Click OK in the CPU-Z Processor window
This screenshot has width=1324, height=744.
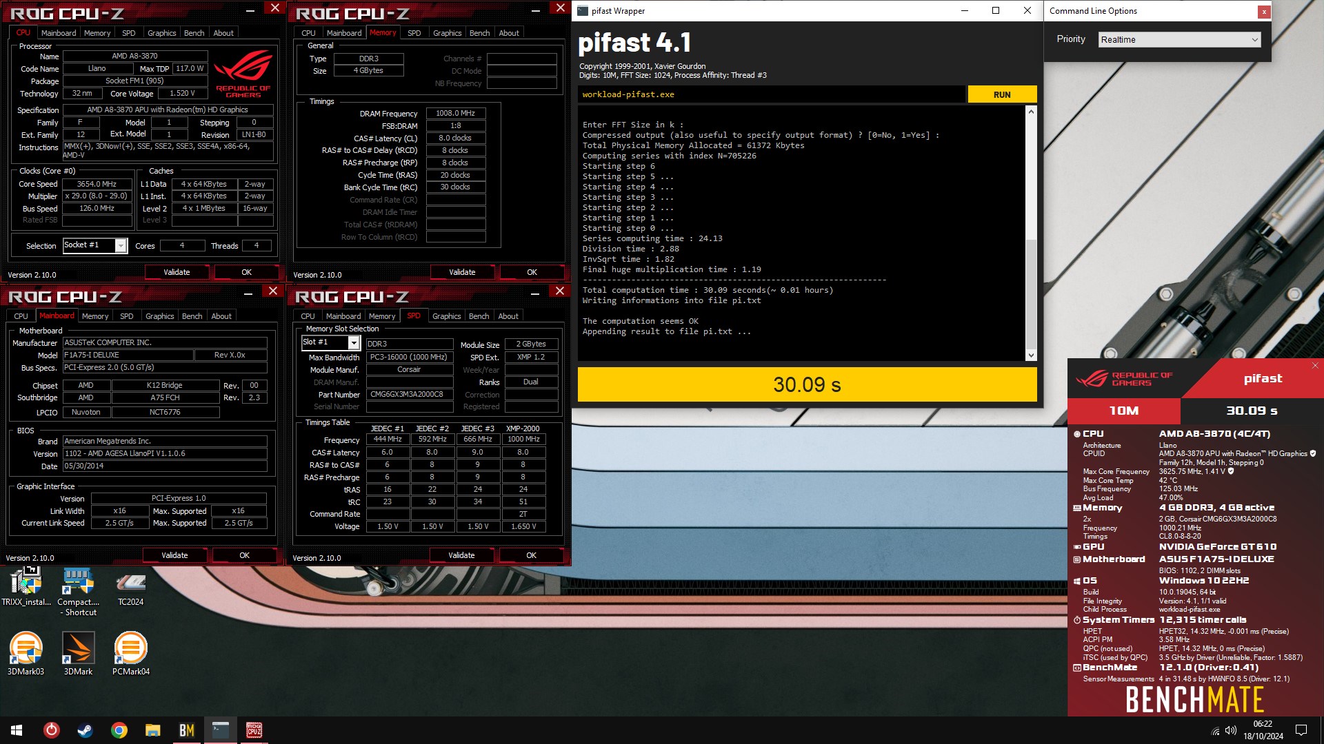click(x=246, y=272)
